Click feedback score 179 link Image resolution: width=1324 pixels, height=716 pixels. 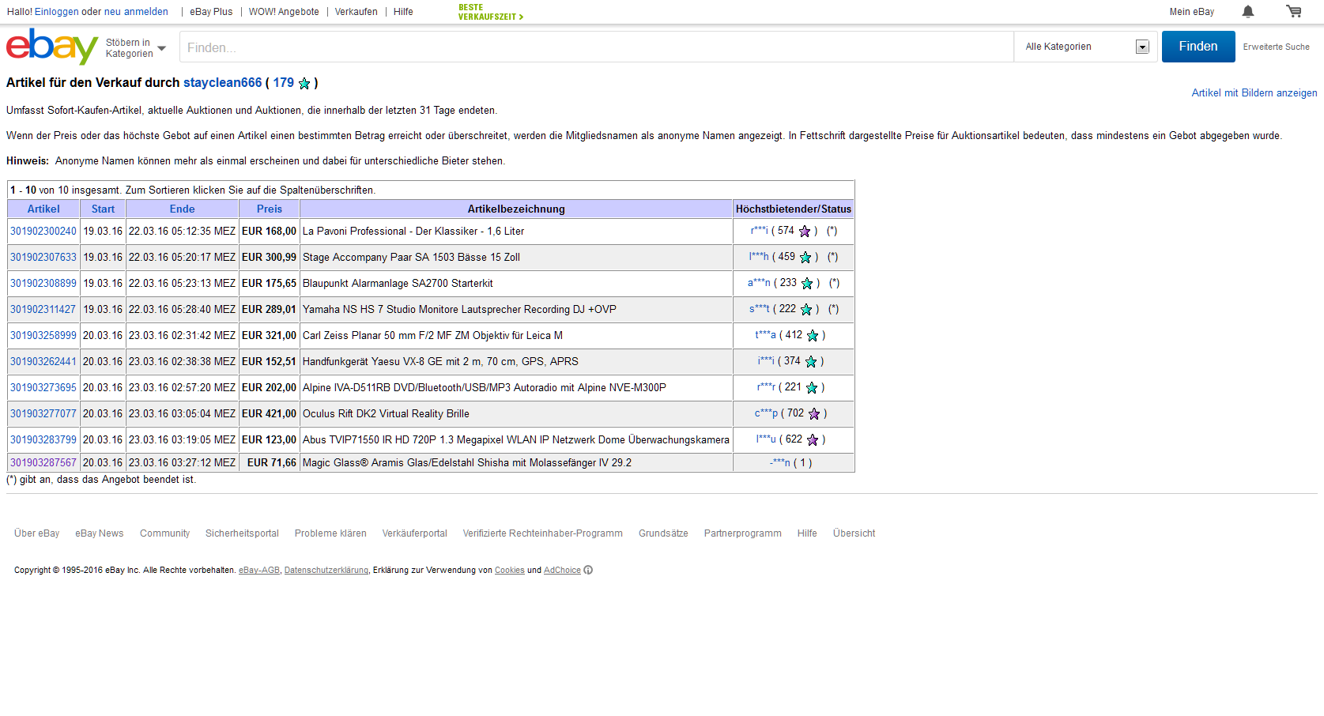(x=283, y=83)
